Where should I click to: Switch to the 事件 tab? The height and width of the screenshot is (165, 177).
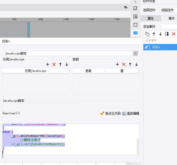tap(171, 18)
